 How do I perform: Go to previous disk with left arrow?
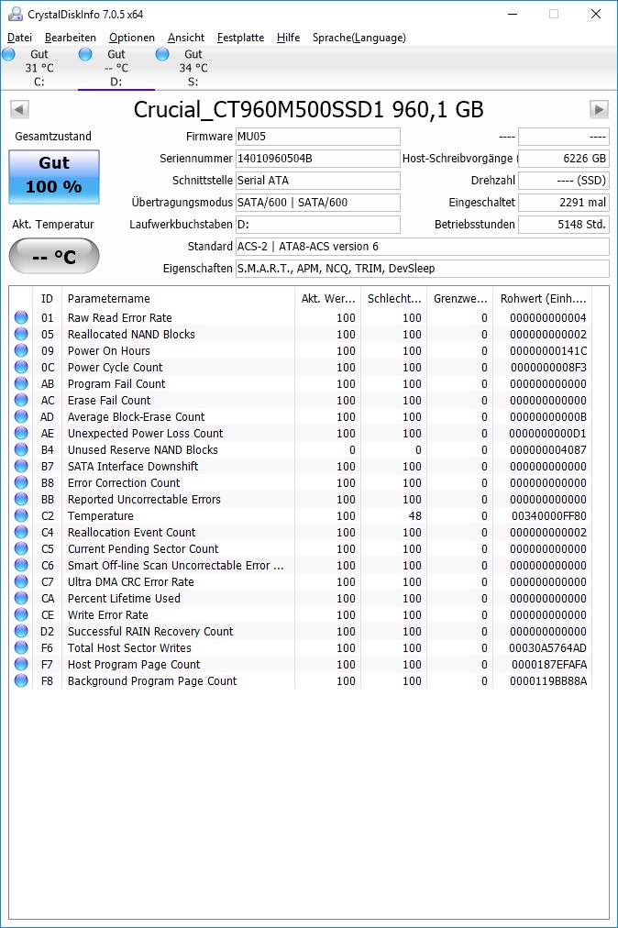pyautogui.click(x=19, y=109)
